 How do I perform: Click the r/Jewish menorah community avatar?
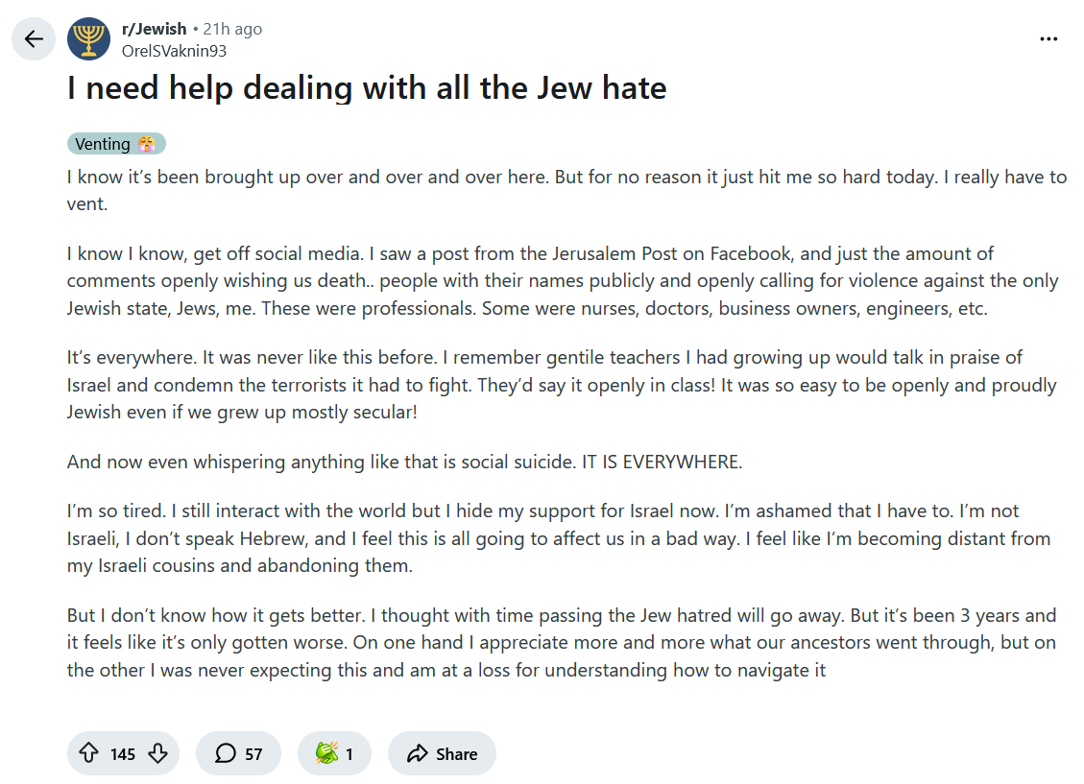(88, 39)
